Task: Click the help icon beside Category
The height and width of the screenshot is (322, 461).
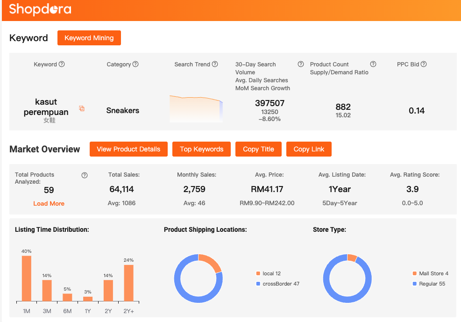Action: click(135, 64)
